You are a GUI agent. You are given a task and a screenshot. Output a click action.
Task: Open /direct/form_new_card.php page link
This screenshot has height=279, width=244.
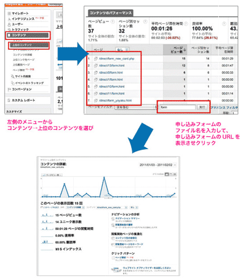pos(117,59)
